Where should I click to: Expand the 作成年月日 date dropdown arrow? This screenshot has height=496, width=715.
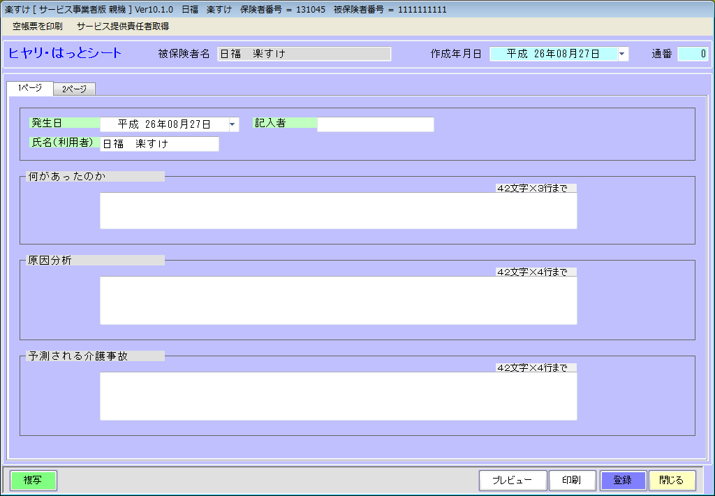point(622,54)
